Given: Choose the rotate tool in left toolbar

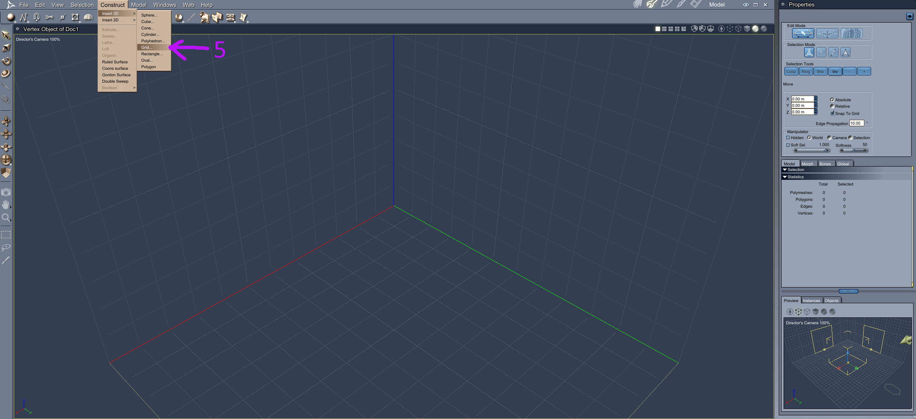Looking at the screenshot, I should tap(6, 61).
